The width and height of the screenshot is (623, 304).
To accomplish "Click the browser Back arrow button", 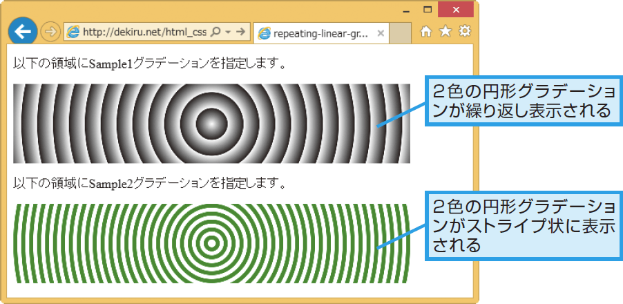I will [x=22, y=32].
